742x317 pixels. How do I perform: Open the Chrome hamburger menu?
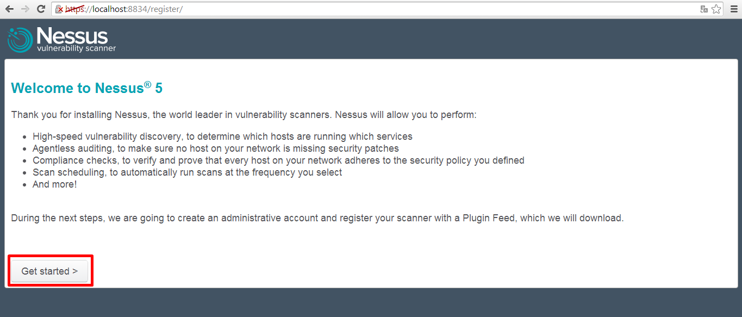tap(733, 9)
